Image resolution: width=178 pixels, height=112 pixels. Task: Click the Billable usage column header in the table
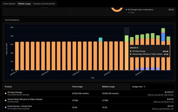point(108,87)
